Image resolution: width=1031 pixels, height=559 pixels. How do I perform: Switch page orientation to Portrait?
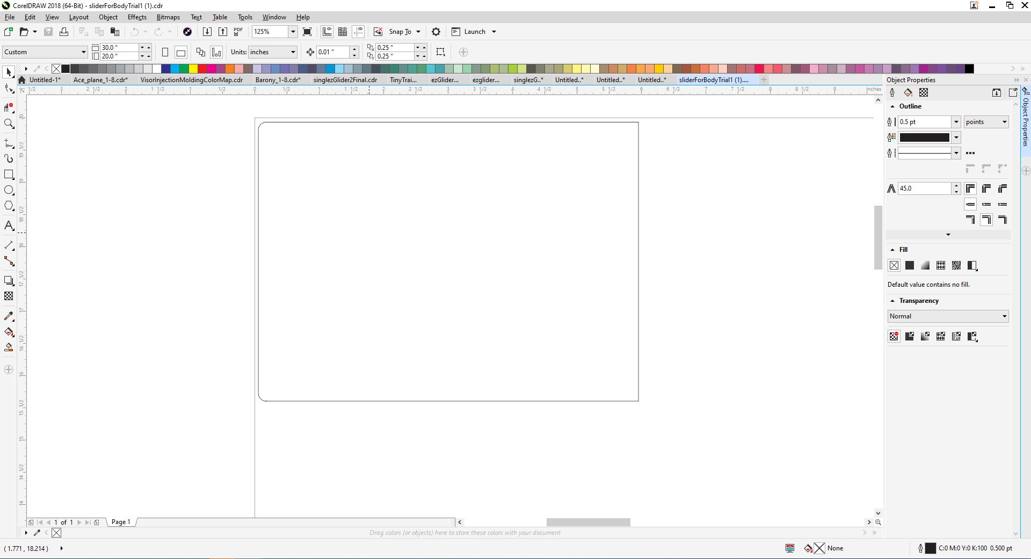[165, 52]
